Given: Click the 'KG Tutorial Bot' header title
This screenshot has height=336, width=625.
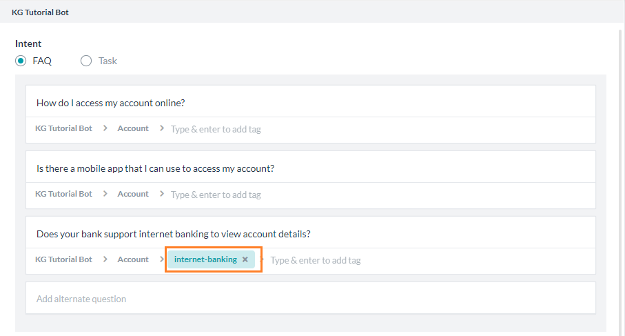Looking at the screenshot, I should (40, 12).
